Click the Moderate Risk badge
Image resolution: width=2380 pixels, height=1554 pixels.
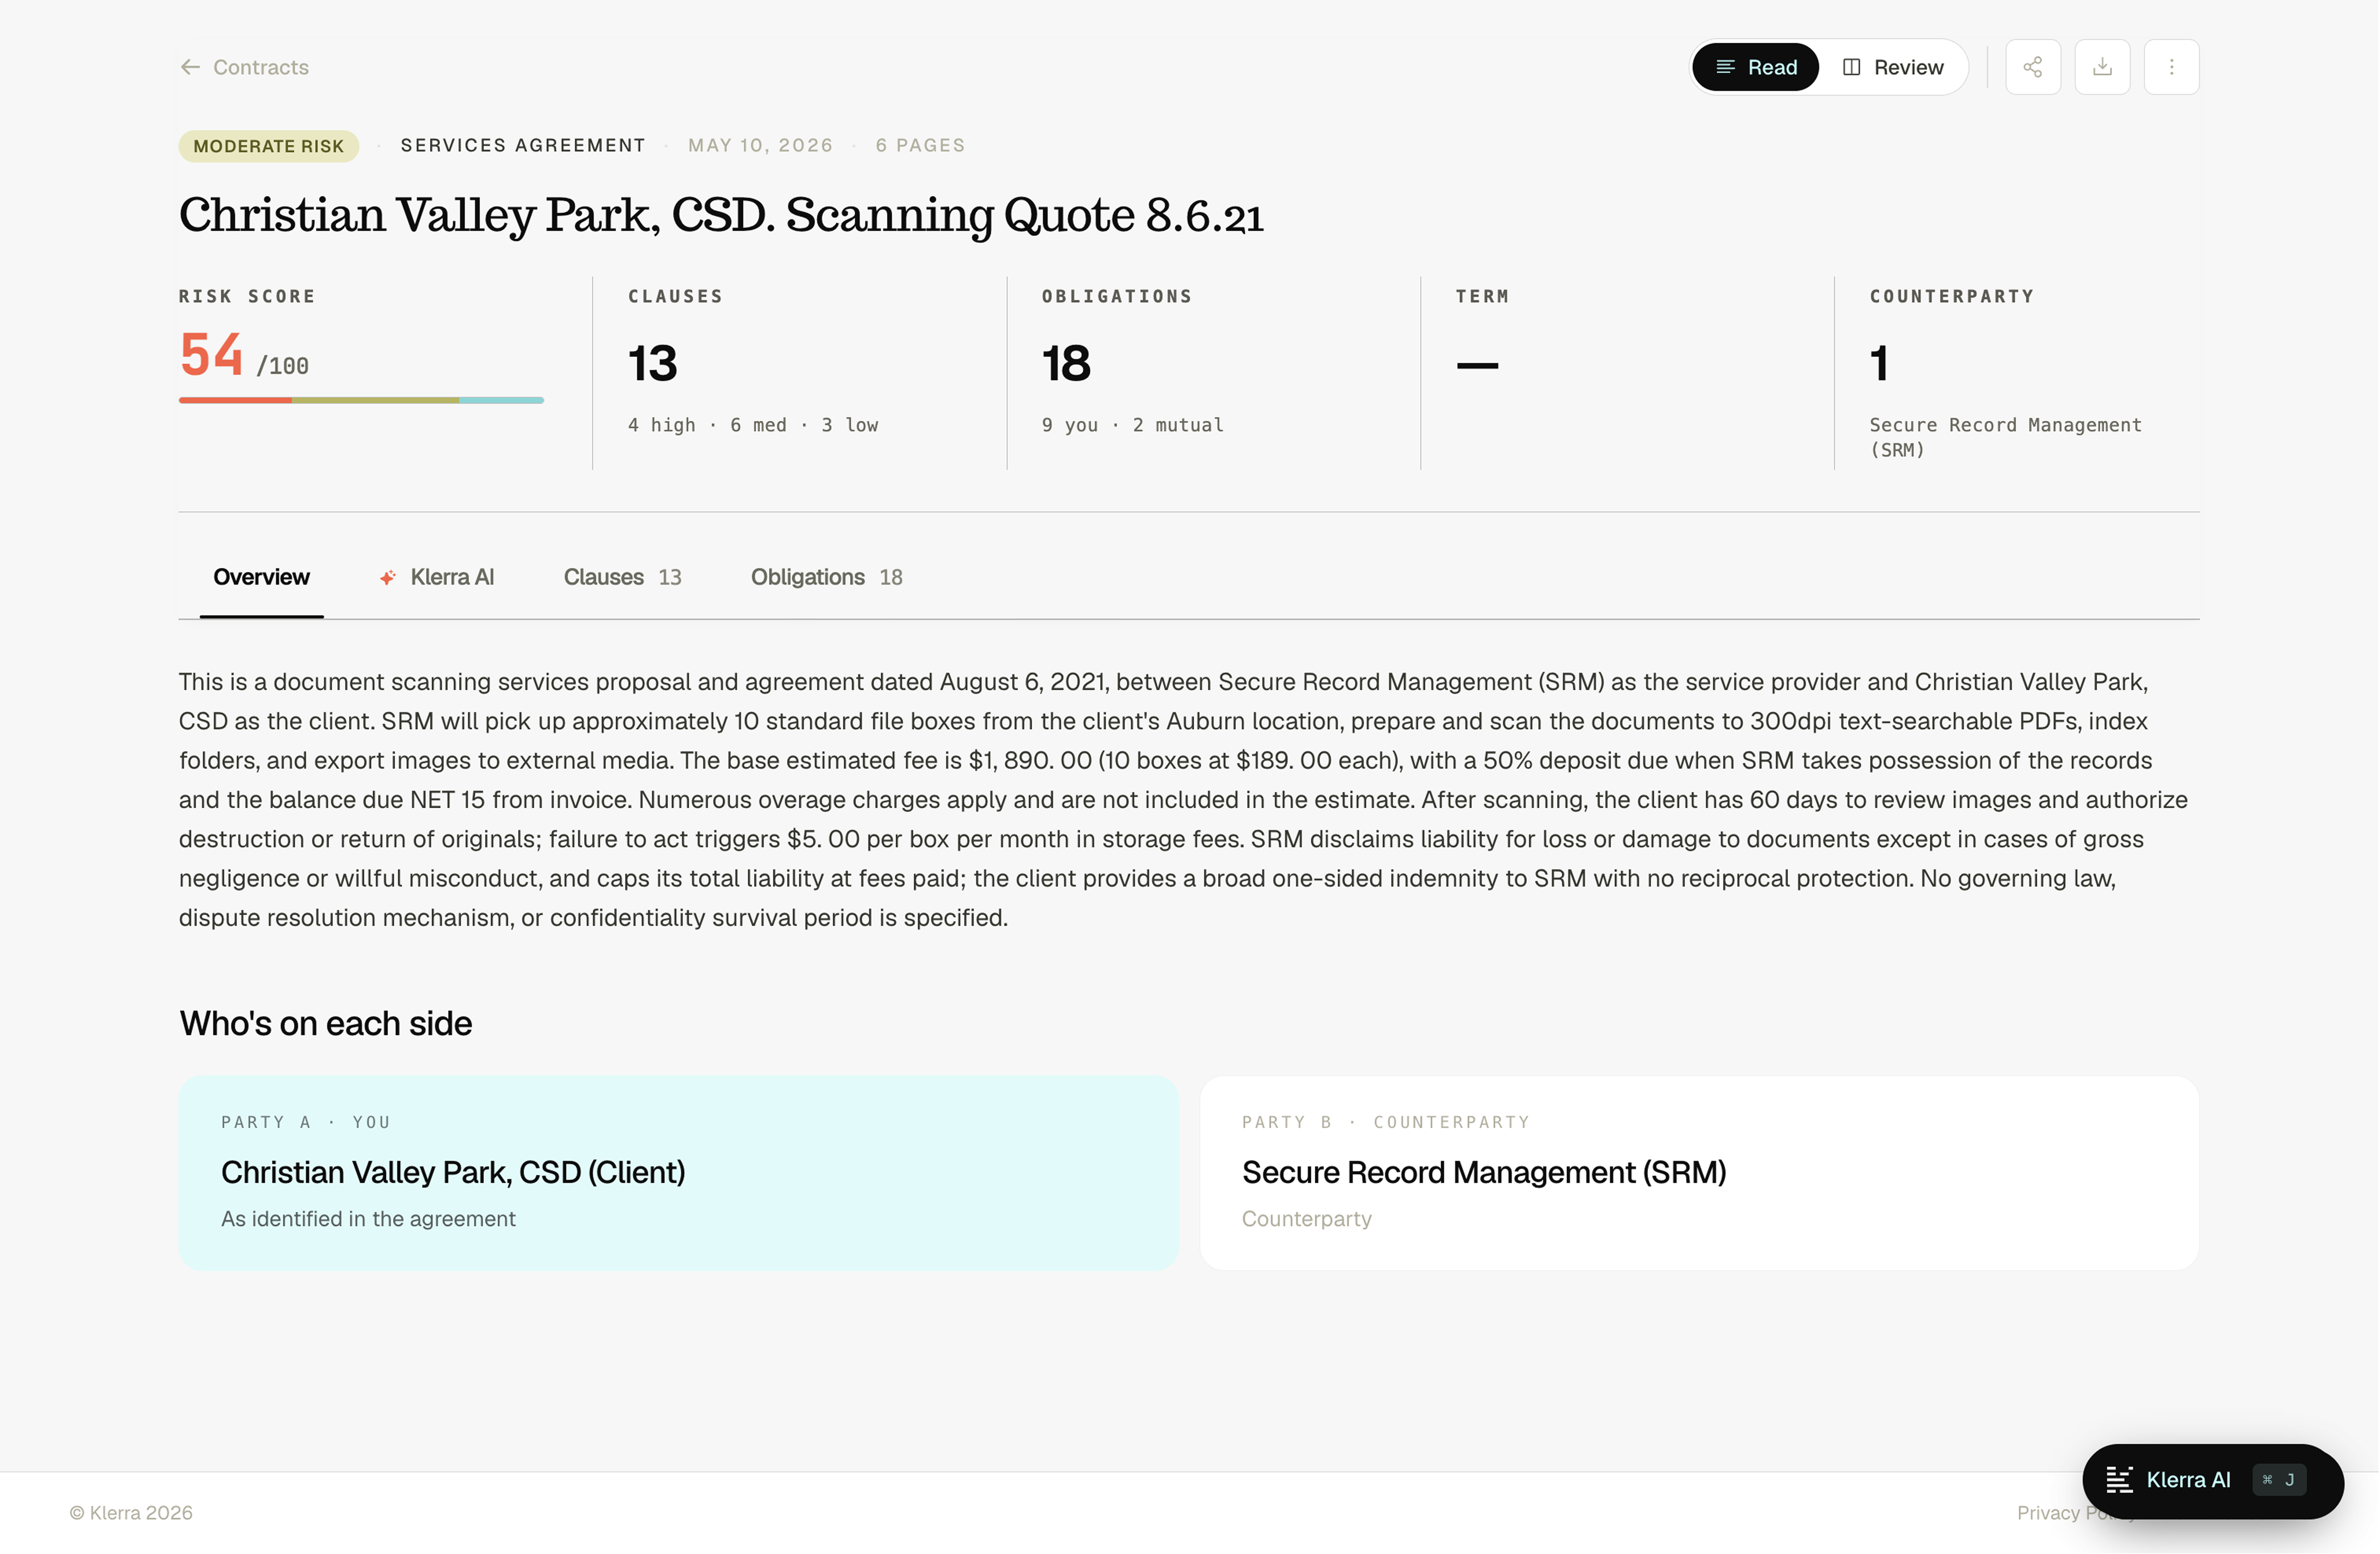click(269, 146)
